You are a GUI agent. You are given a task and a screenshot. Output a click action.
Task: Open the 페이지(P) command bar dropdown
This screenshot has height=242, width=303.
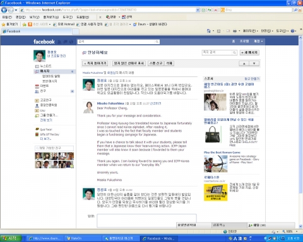click(251, 31)
